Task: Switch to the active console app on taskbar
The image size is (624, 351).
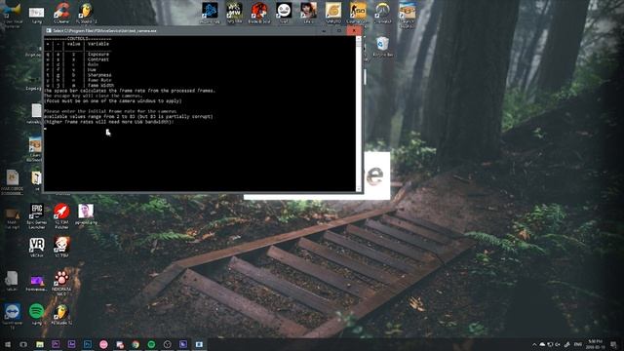Action: [199, 344]
